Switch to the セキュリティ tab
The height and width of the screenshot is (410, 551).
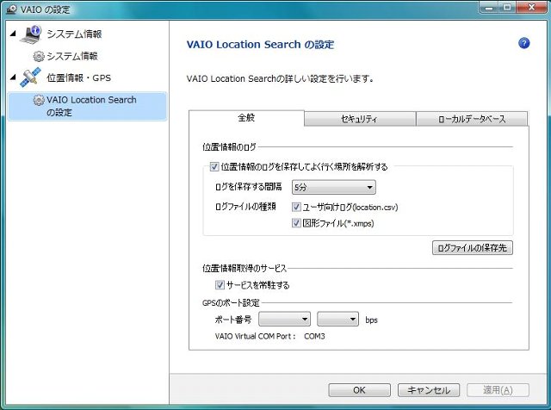360,119
